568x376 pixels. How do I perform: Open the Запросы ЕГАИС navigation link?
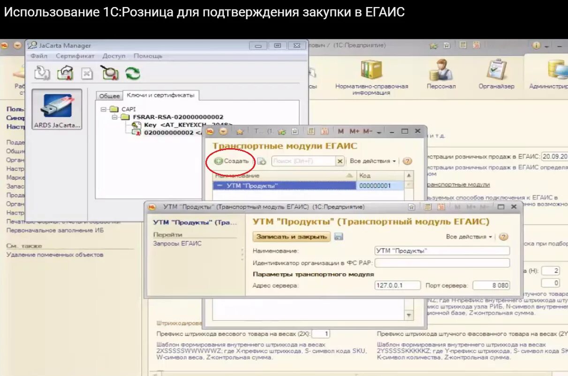point(177,243)
